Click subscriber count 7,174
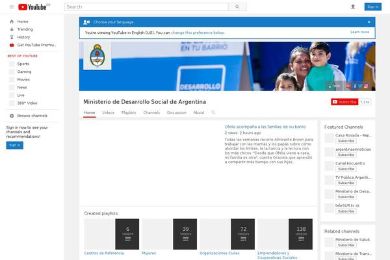 [365, 102]
